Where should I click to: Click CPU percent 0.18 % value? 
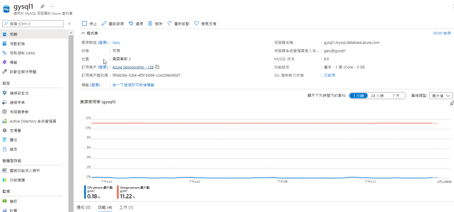[93, 197]
